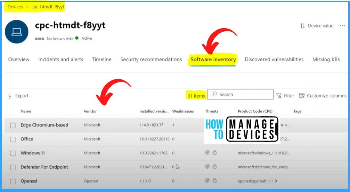
Task: Click version 10.0.22621.1702 cell
Action: (153, 153)
